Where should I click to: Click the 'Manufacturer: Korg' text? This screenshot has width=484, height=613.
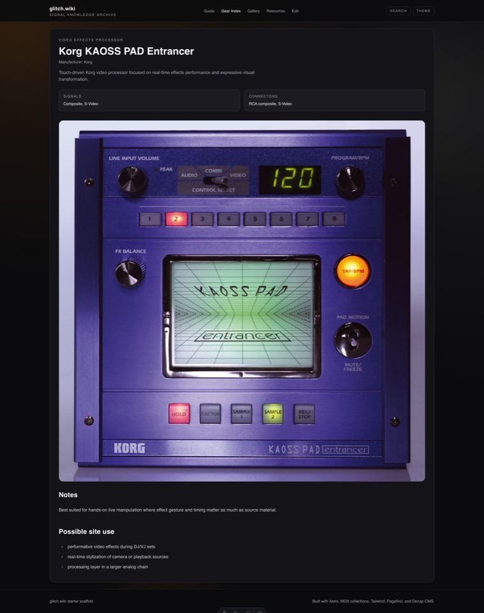(75, 62)
